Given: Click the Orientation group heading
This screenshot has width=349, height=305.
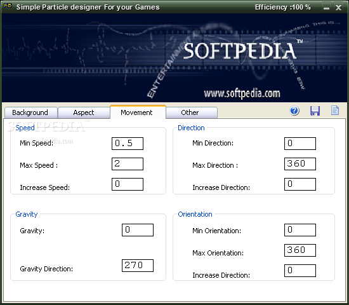Looking at the screenshot, I should click(195, 214).
